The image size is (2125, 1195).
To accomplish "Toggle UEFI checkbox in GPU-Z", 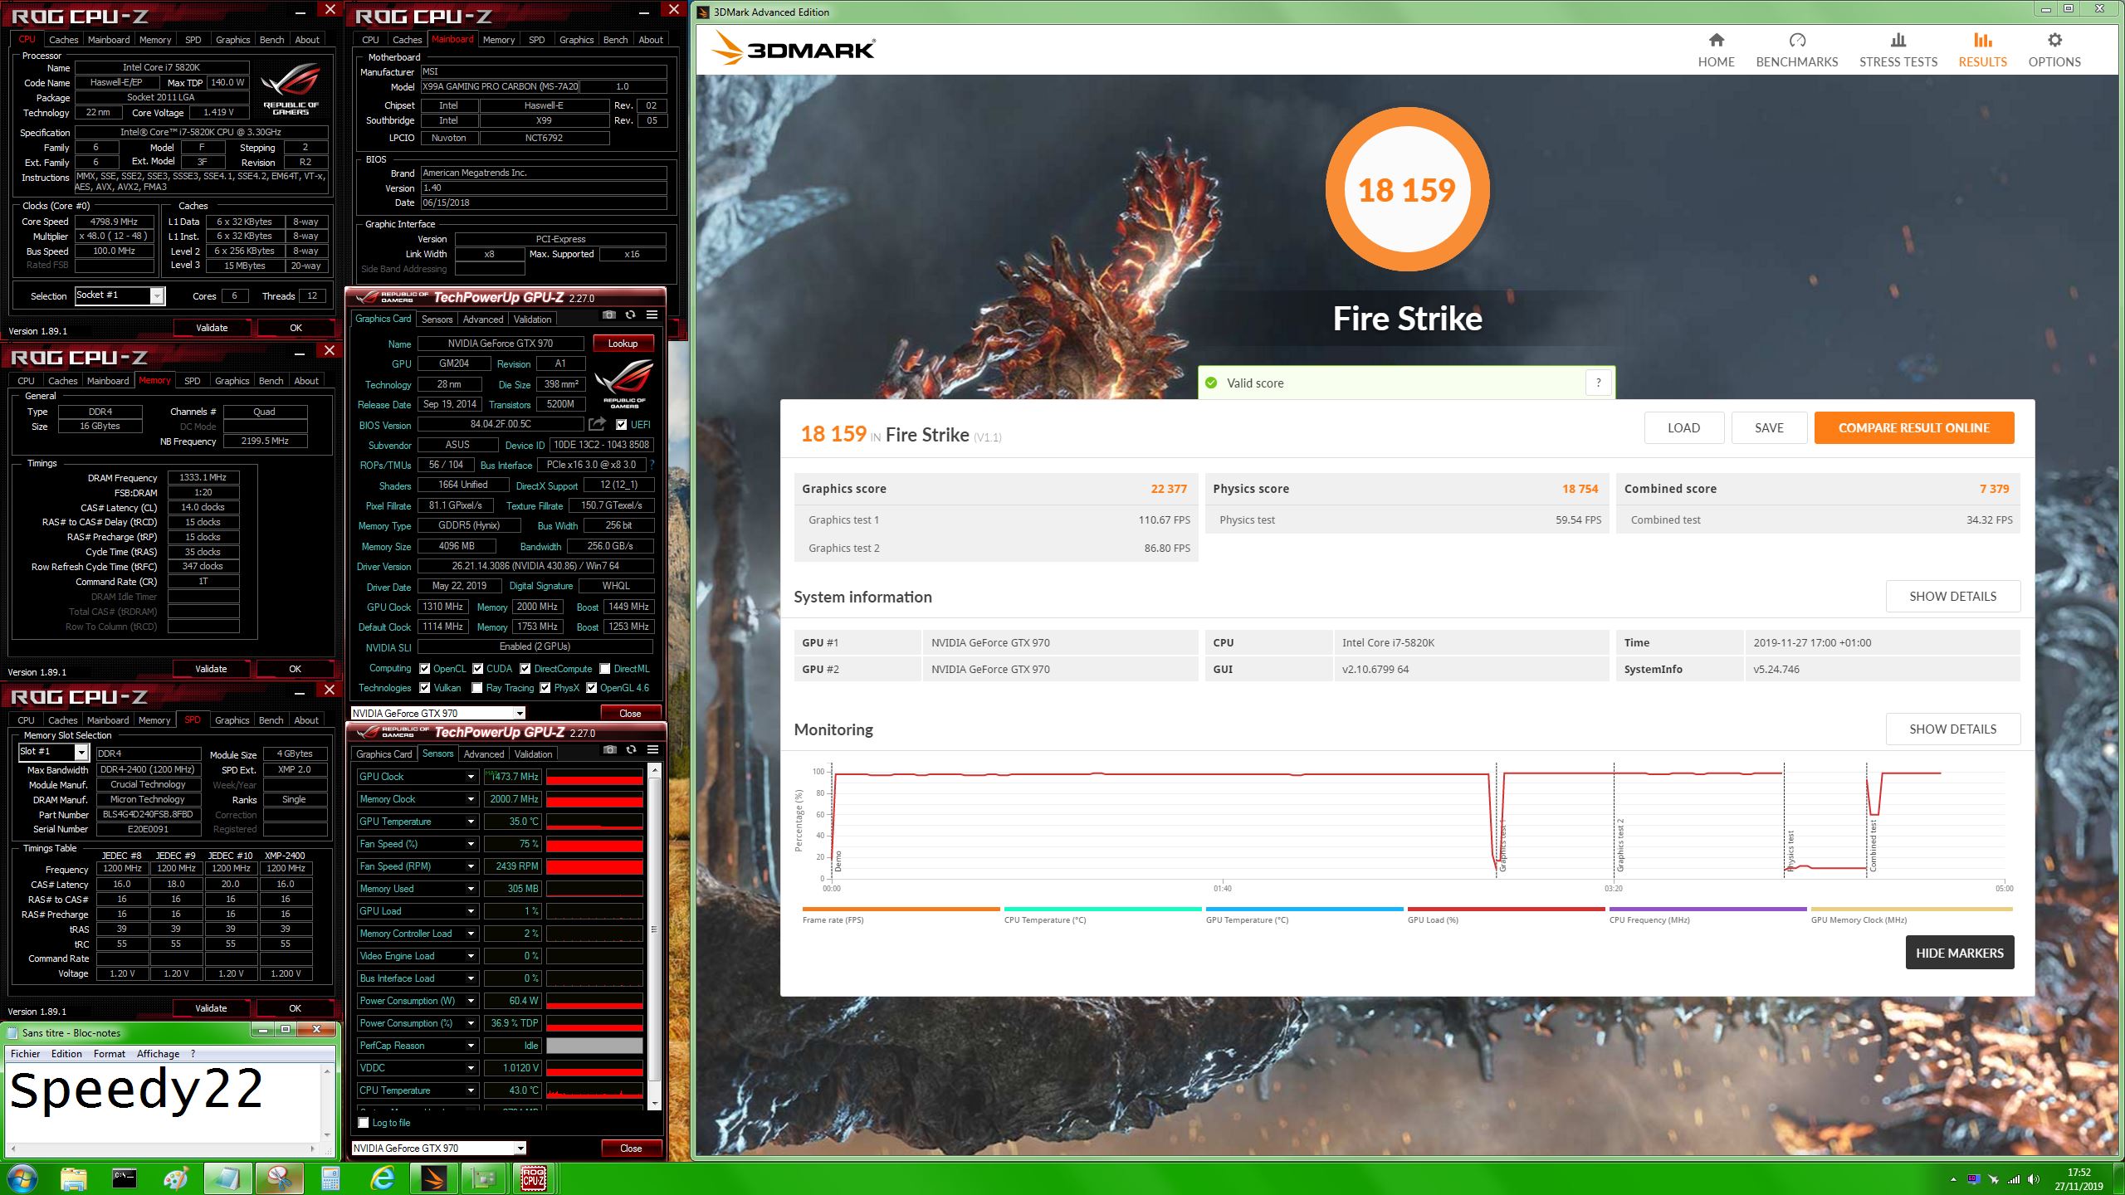I will click(x=621, y=425).
